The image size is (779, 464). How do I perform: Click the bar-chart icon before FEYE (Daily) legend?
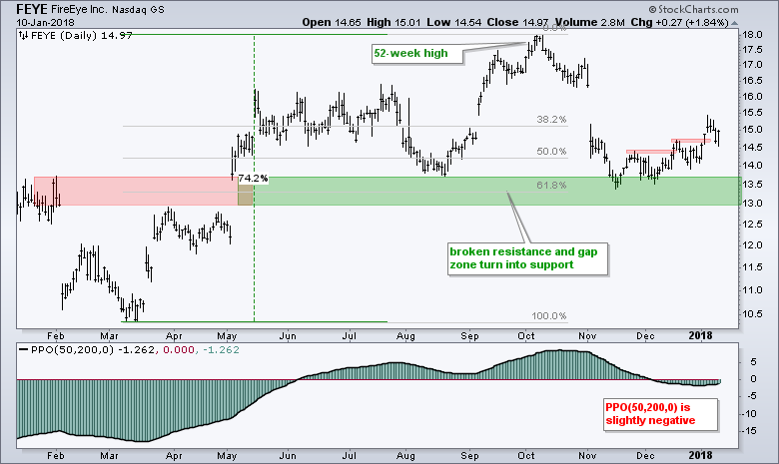click(x=23, y=35)
